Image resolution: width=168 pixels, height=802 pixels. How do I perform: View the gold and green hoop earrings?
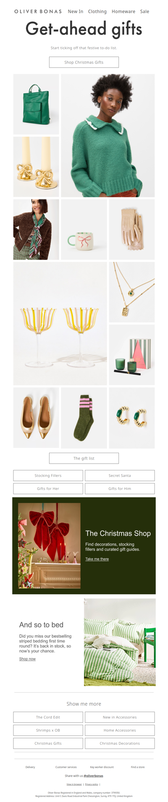tap(132, 418)
